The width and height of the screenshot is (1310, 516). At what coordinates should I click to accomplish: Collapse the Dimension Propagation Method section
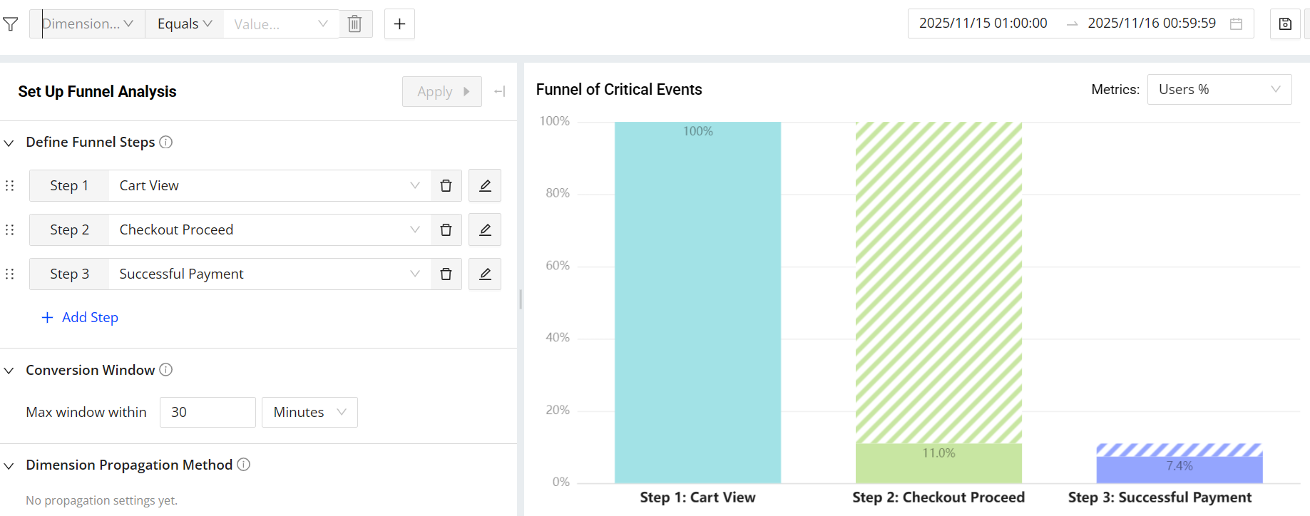coord(9,465)
